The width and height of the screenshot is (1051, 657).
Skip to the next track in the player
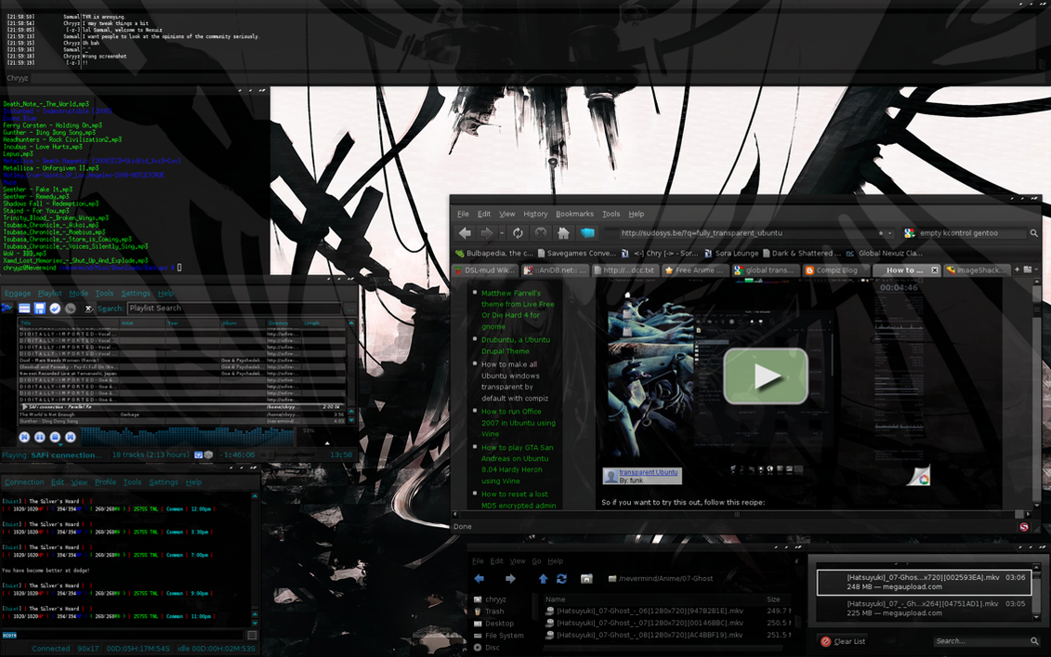pos(71,437)
